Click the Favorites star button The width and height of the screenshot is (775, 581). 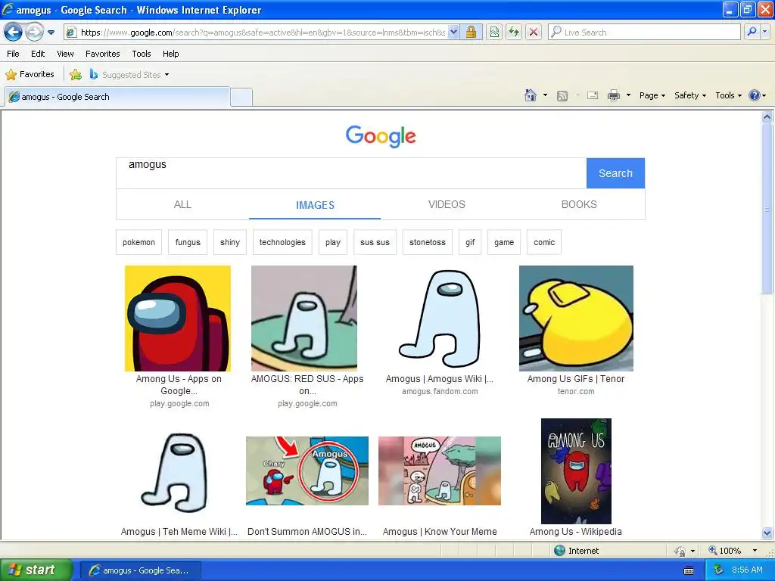click(x=30, y=75)
